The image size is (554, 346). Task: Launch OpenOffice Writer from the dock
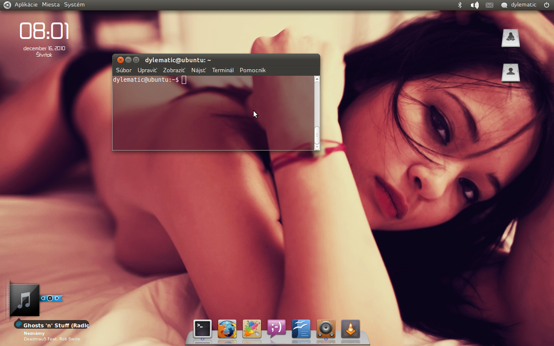click(301, 329)
